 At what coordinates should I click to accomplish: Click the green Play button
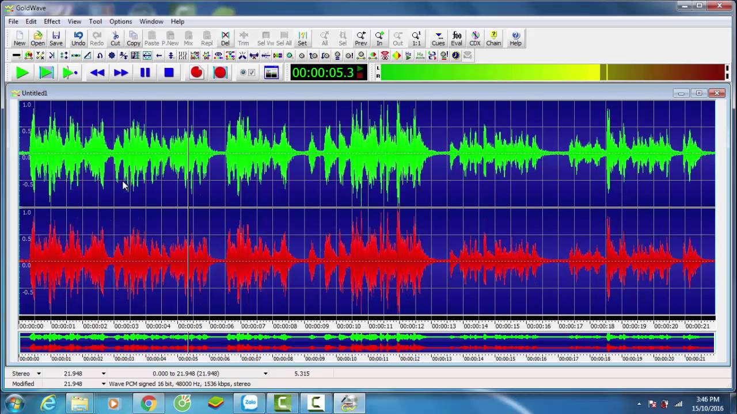point(22,72)
